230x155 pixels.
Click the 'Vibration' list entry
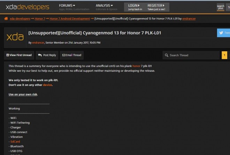(x=16, y=137)
